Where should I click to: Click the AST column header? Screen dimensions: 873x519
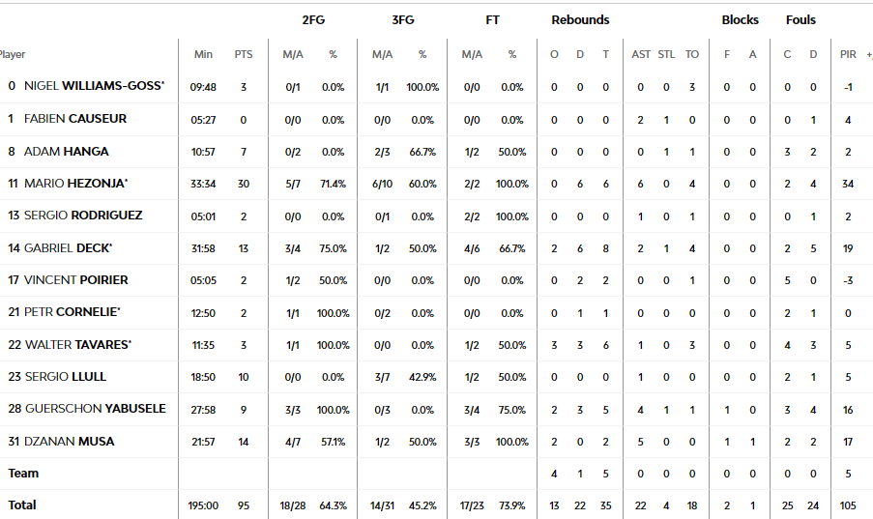pyautogui.click(x=641, y=54)
